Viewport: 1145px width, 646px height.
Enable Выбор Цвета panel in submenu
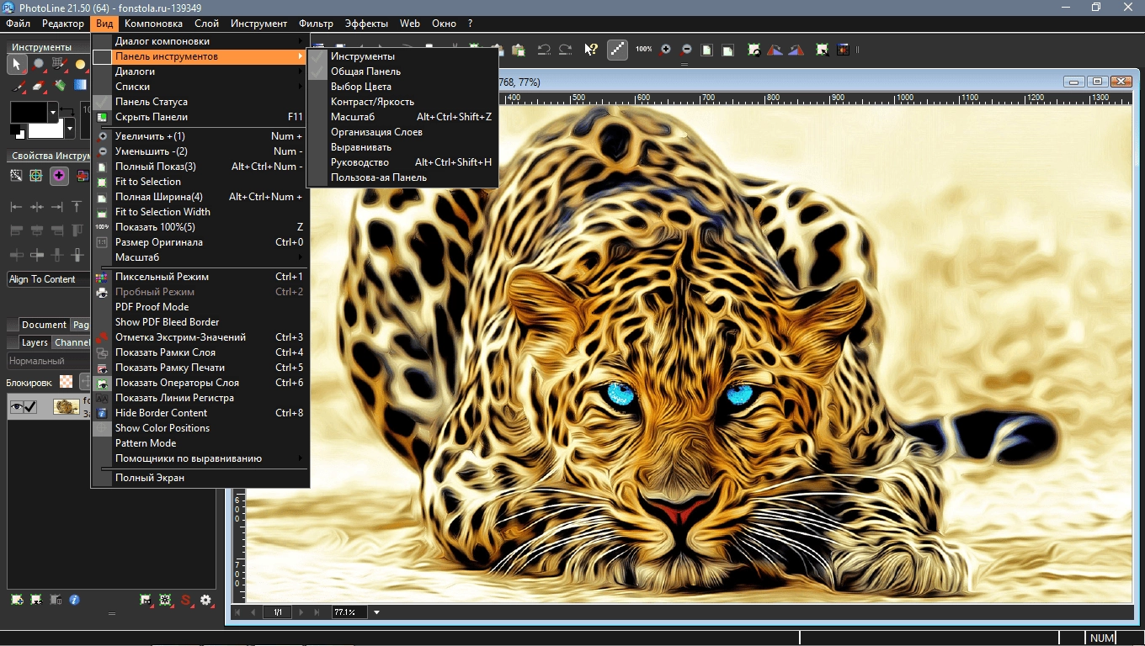[x=402, y=87]
